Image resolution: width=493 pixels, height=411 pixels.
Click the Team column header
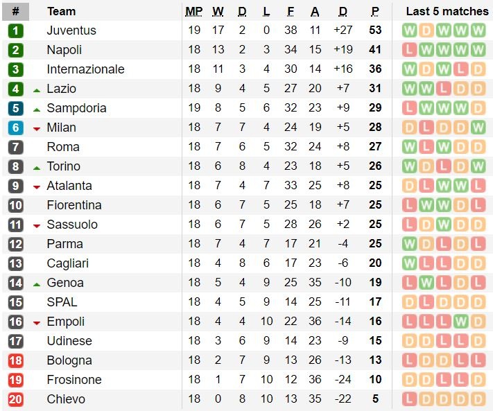pyautogui.click(x=61, y=11)
